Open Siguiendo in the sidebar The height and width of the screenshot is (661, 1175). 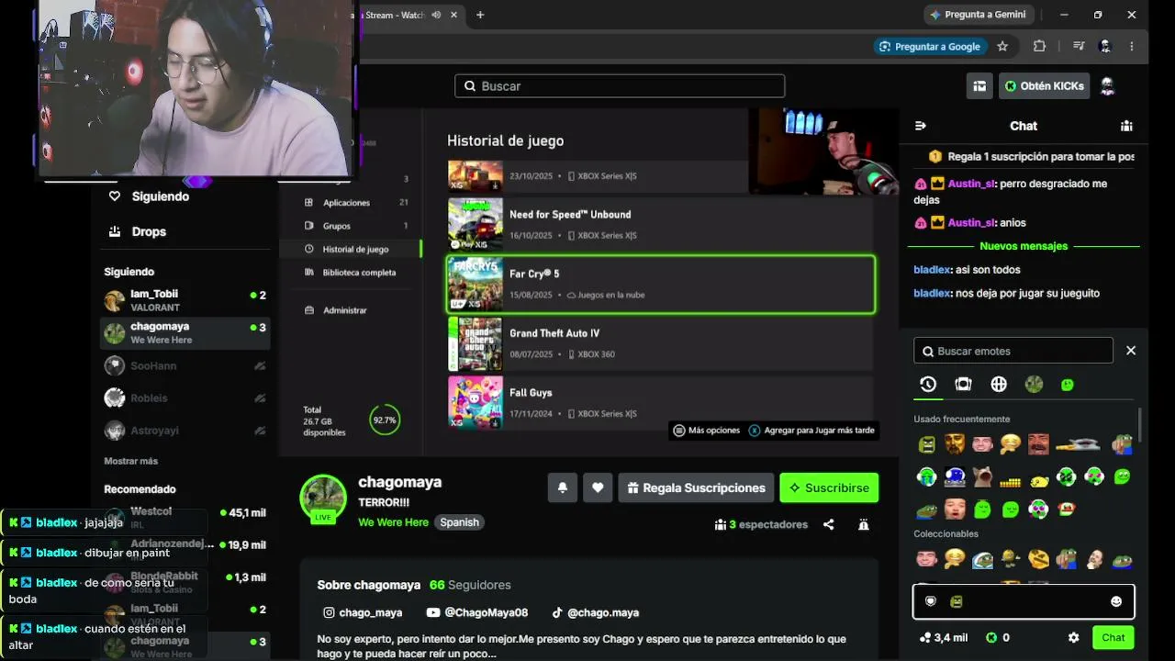point(150,196)
